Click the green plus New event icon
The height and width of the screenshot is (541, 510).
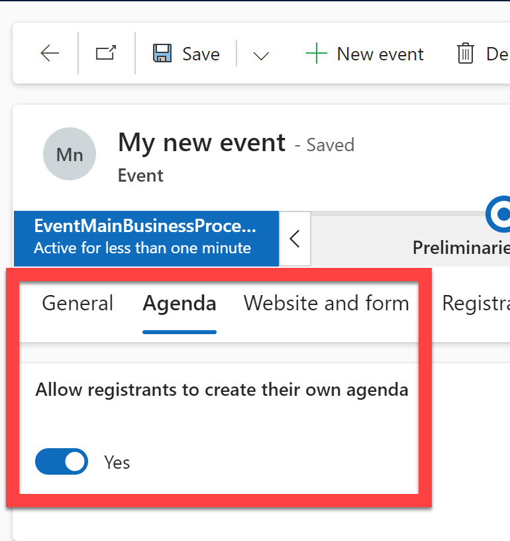tap(317, 54)
